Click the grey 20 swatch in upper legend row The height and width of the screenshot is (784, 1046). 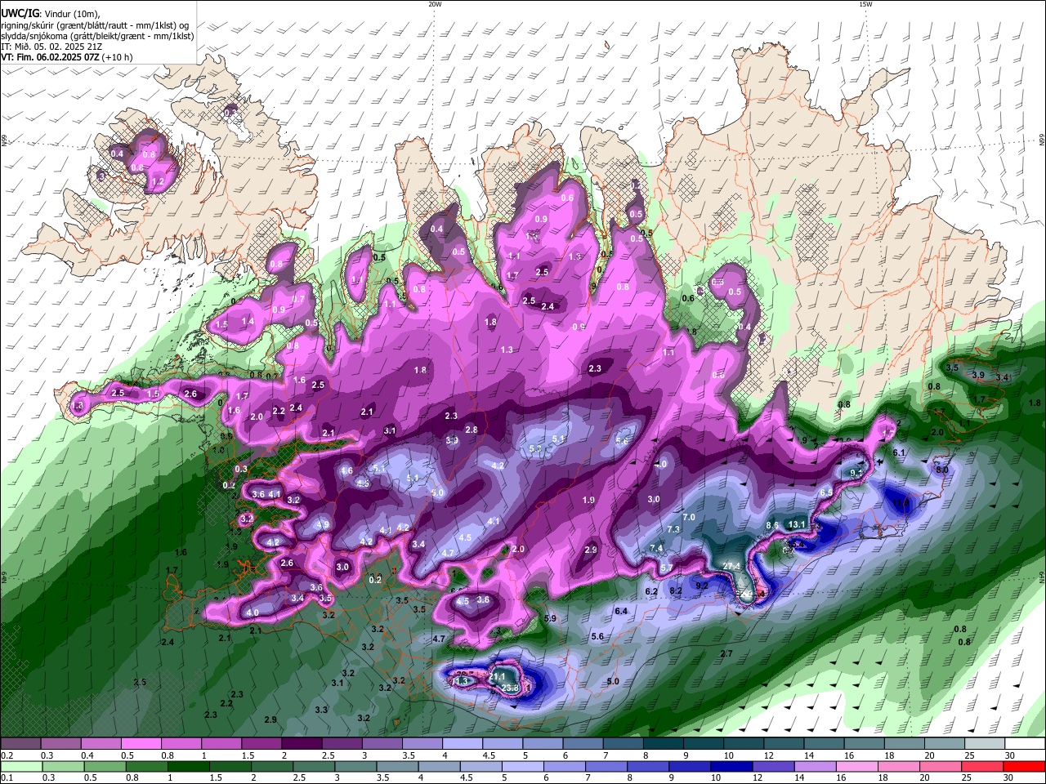pos(945,743)
